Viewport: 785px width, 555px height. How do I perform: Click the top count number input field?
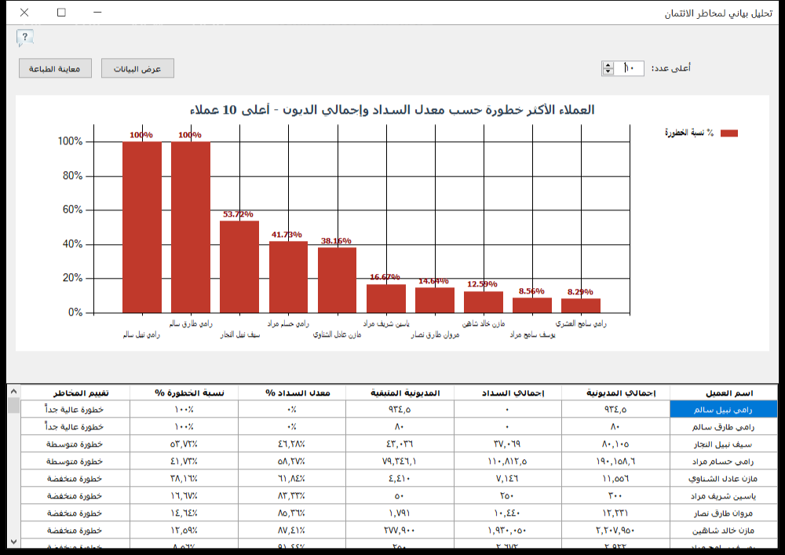coord(629,68)
